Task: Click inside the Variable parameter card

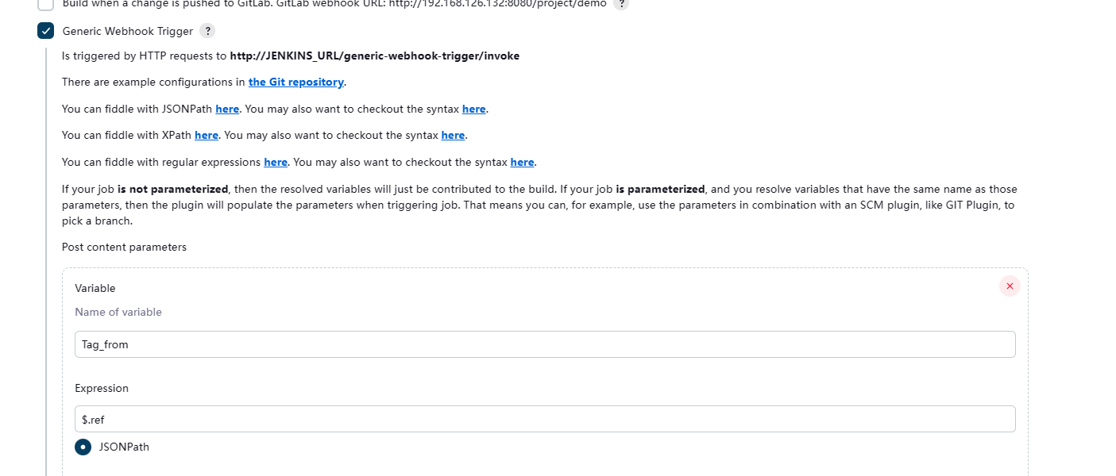Action: coord(545,373)
